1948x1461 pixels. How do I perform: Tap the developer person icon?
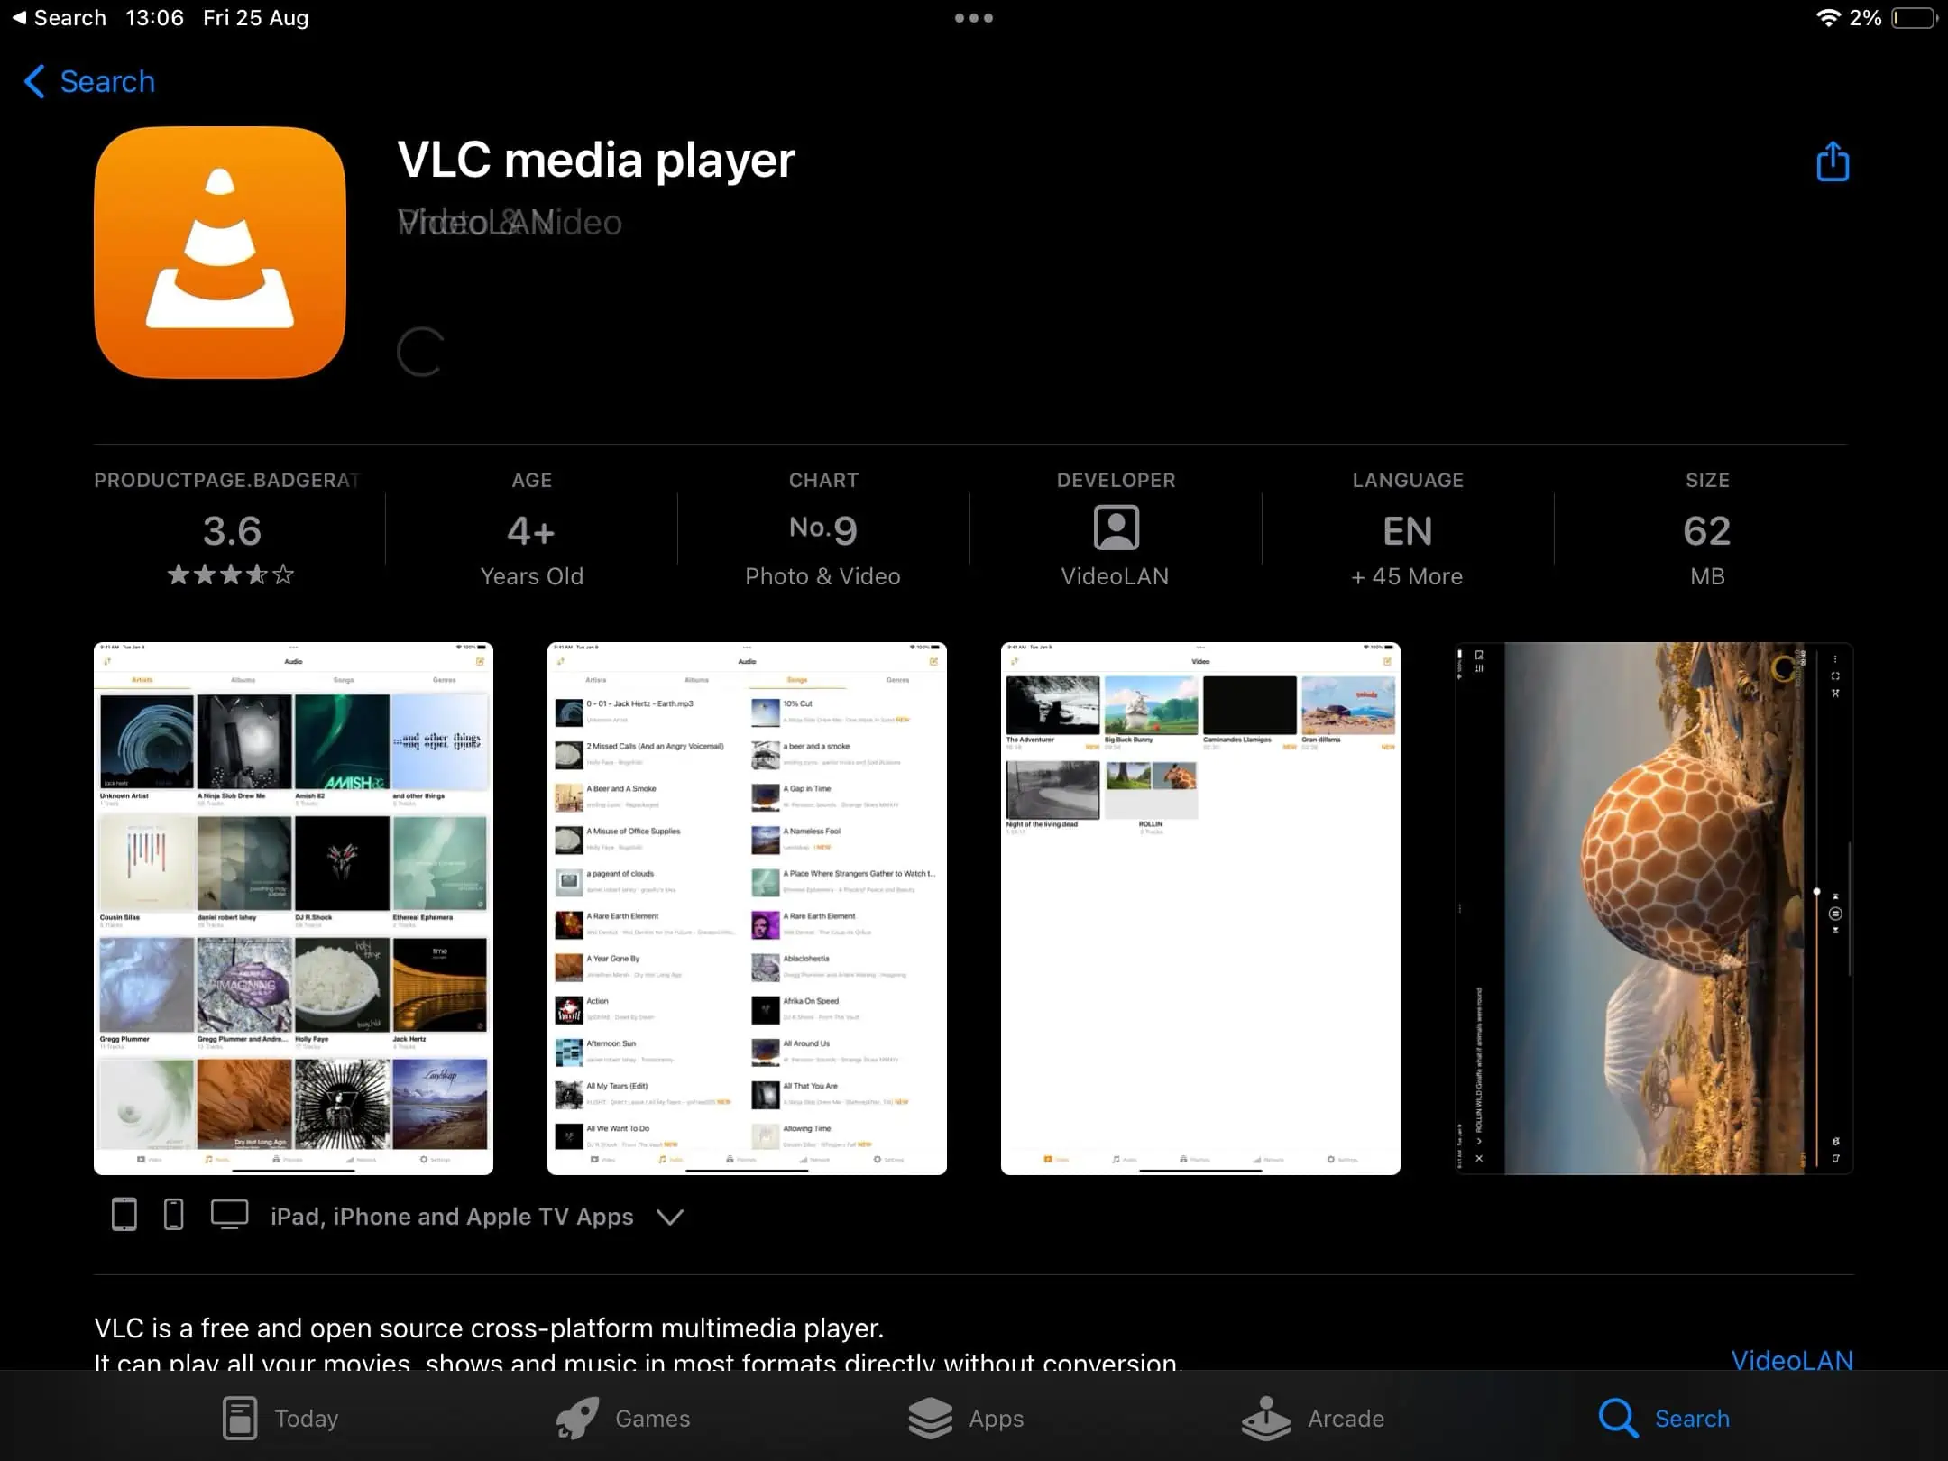tap(1116, 528)
